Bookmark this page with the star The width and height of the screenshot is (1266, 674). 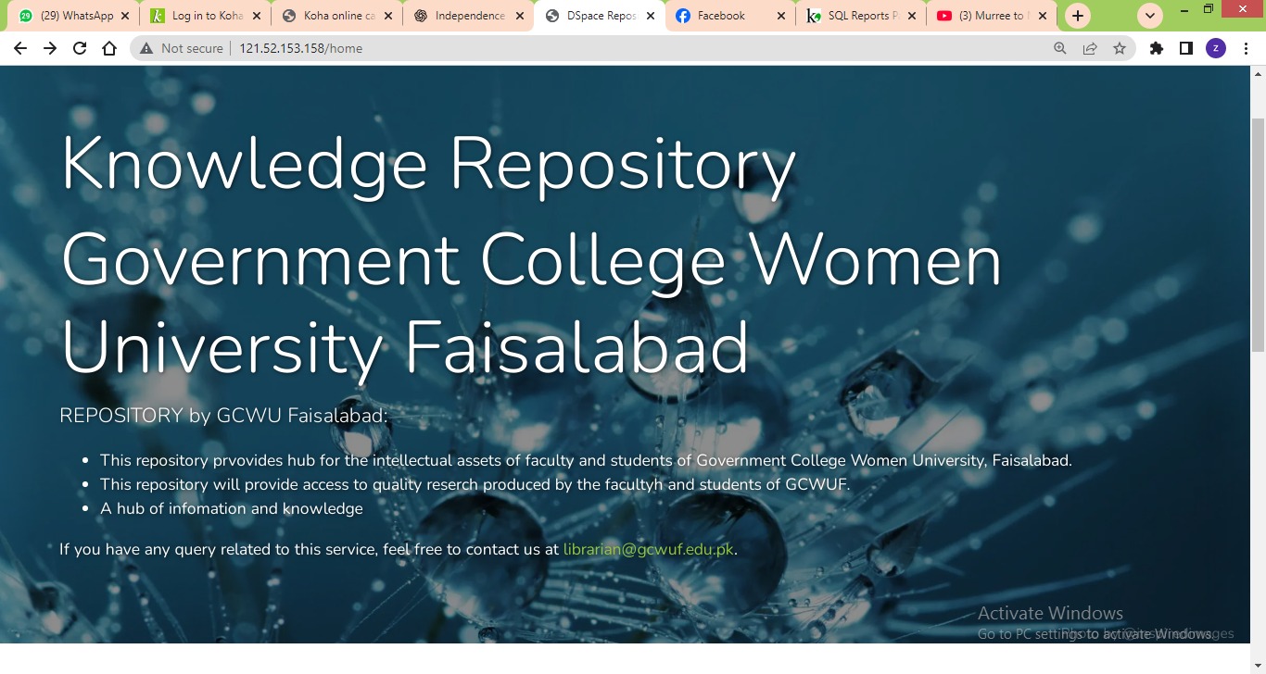[x=1120, y=48]
